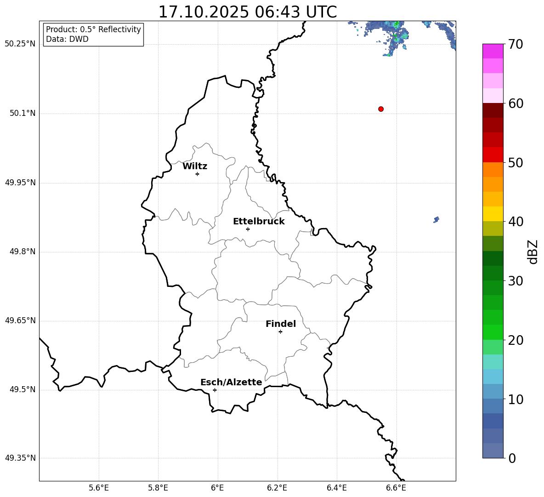Pick the magenta swatch at colorbar top

click(x=493, y=51)
